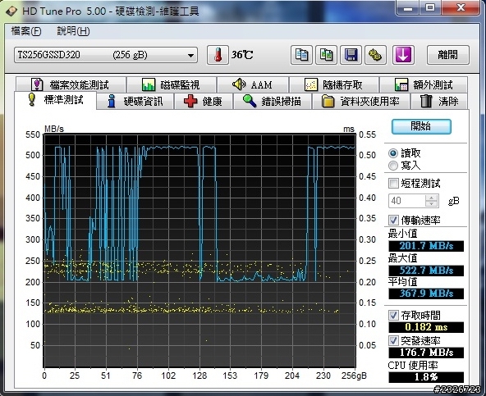Viewport: 486px width, 396px height.
Task: Click the short-stroke 40 gB input field
Action: point(407,201)
